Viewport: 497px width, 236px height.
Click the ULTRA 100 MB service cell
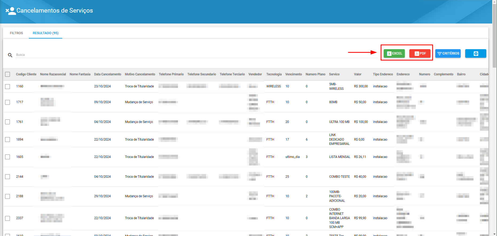(339, 122)
